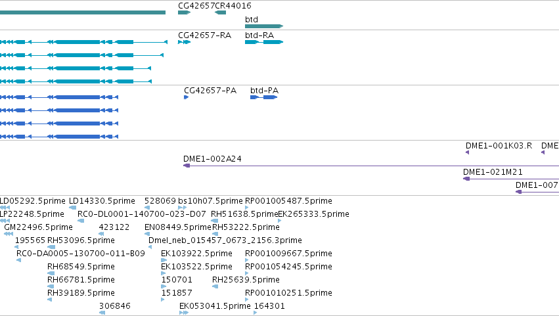Click the LD05292.5prime EST label

32,201
